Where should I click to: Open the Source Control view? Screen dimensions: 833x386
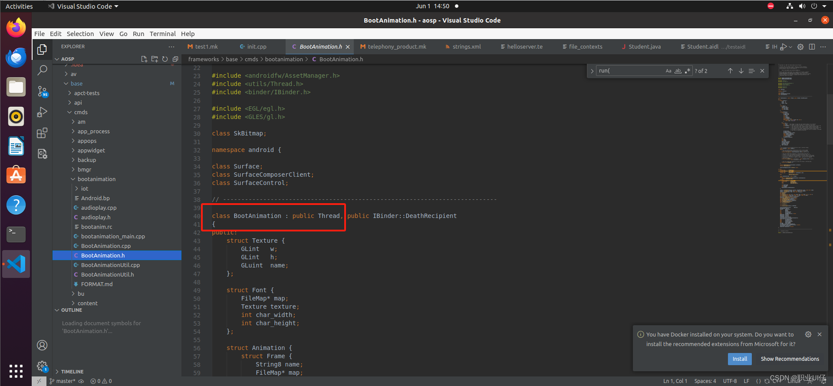[x=42, y=91]
